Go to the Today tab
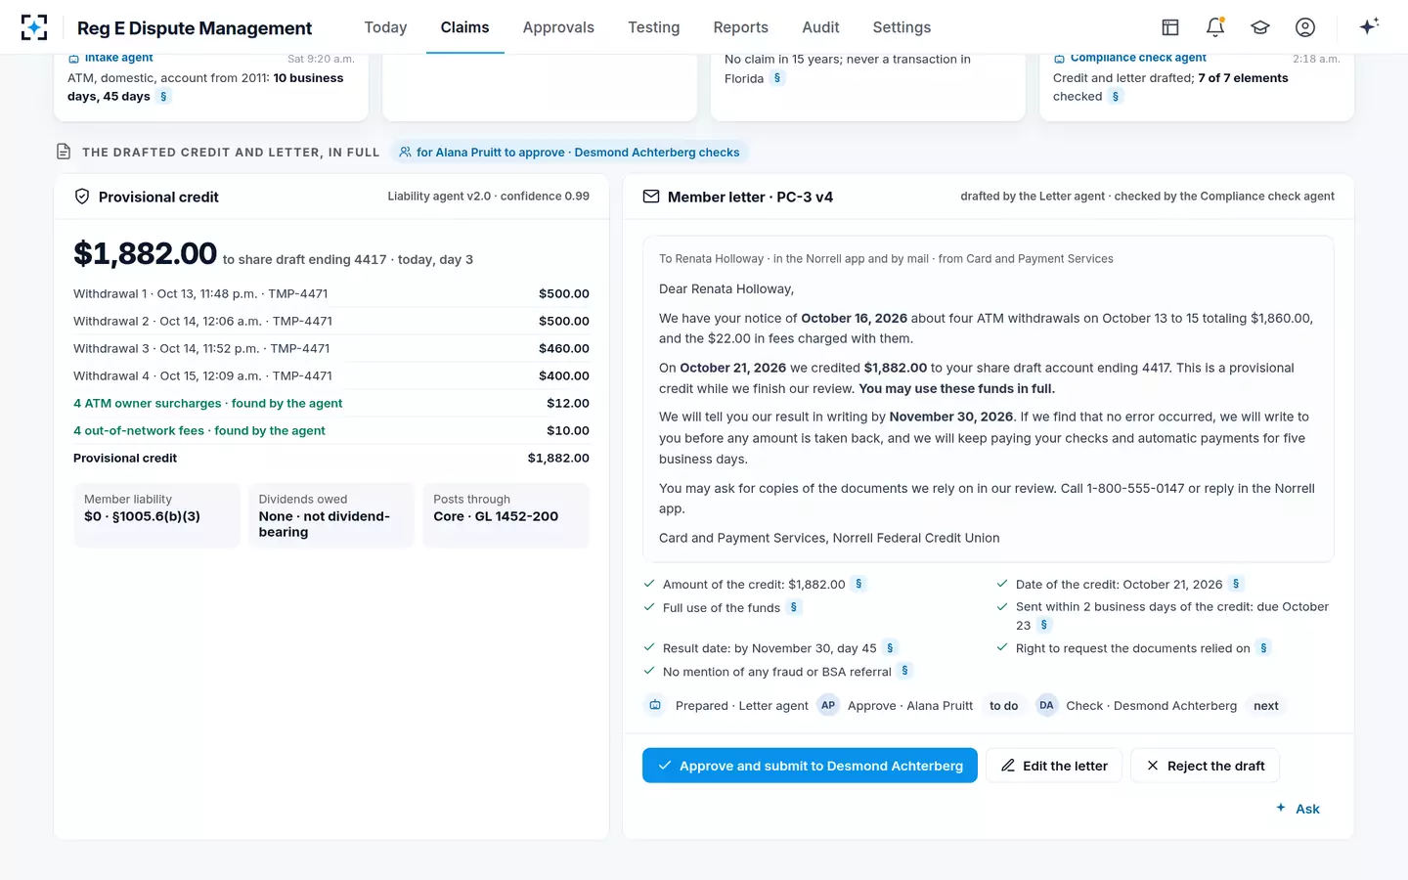The height and width of the screenshot is (880, 1408). [385, 27]
